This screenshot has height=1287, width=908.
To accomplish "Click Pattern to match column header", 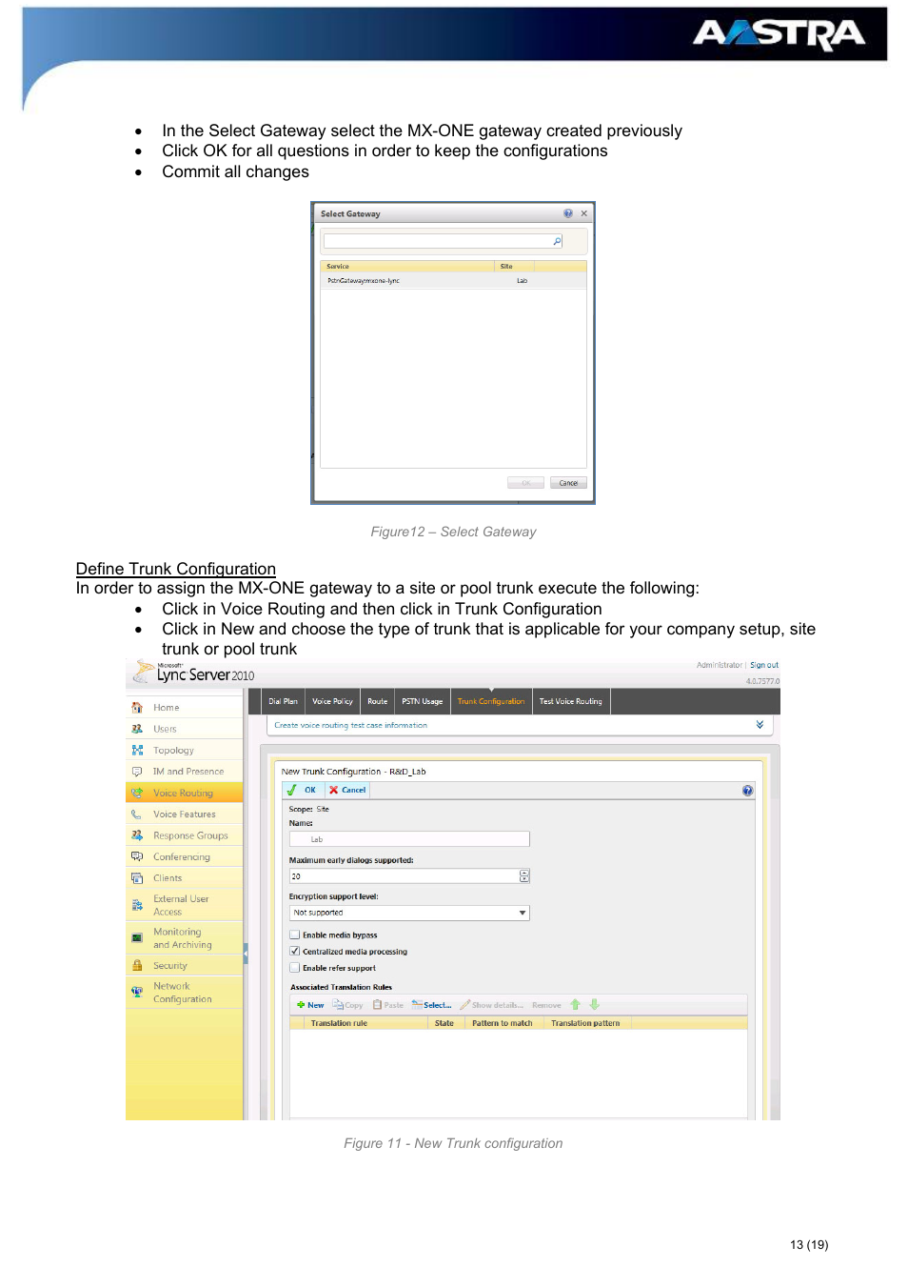I will pyautogui.click(x=503, y=1023).
